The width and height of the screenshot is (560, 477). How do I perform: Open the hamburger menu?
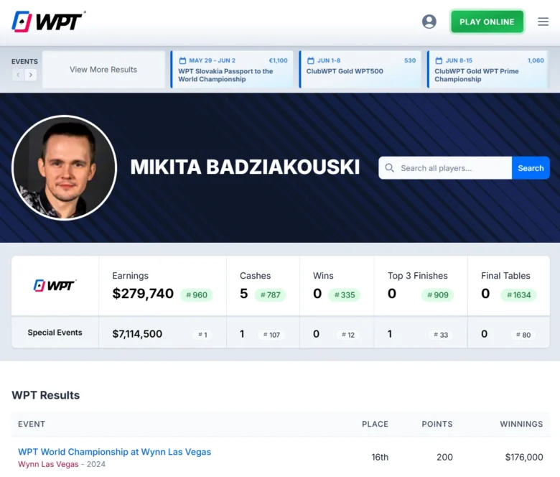point(543,22)
